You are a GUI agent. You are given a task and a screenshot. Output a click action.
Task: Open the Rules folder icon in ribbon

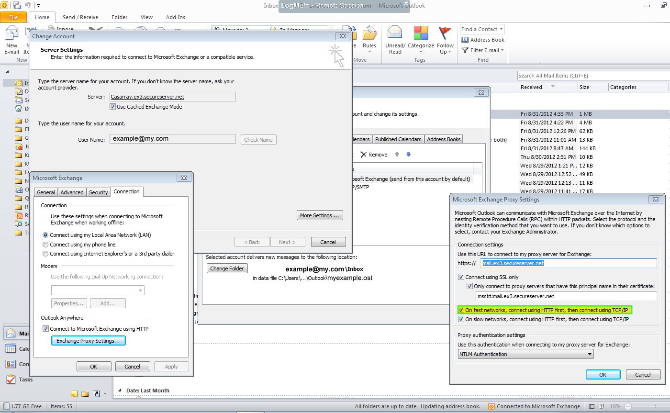click(x=369, y=33)
